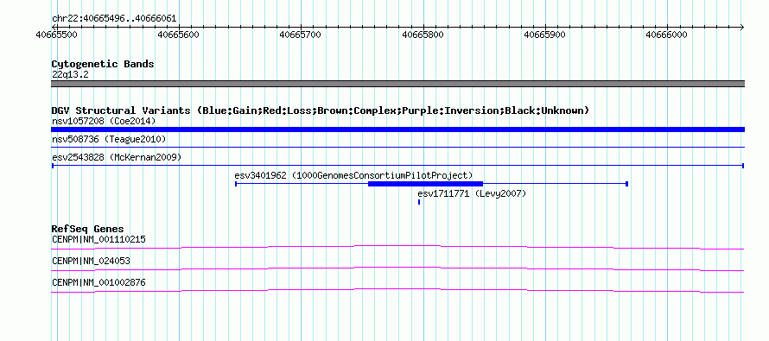The height and width of the screenshot is (341, 769).
Task: Click ruler position 40665800
Action: point(423,35)
